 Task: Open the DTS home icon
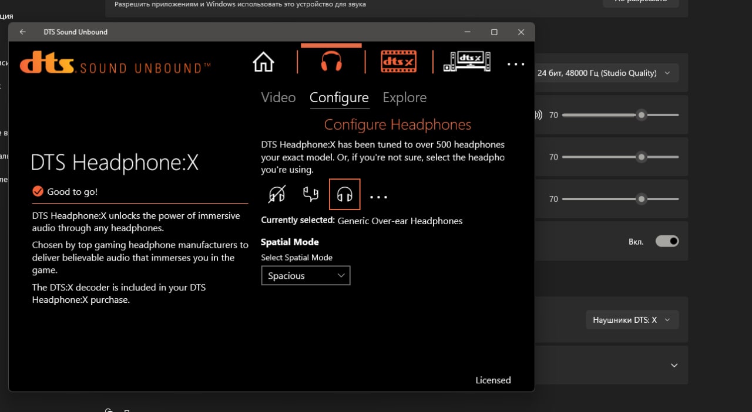263,62
